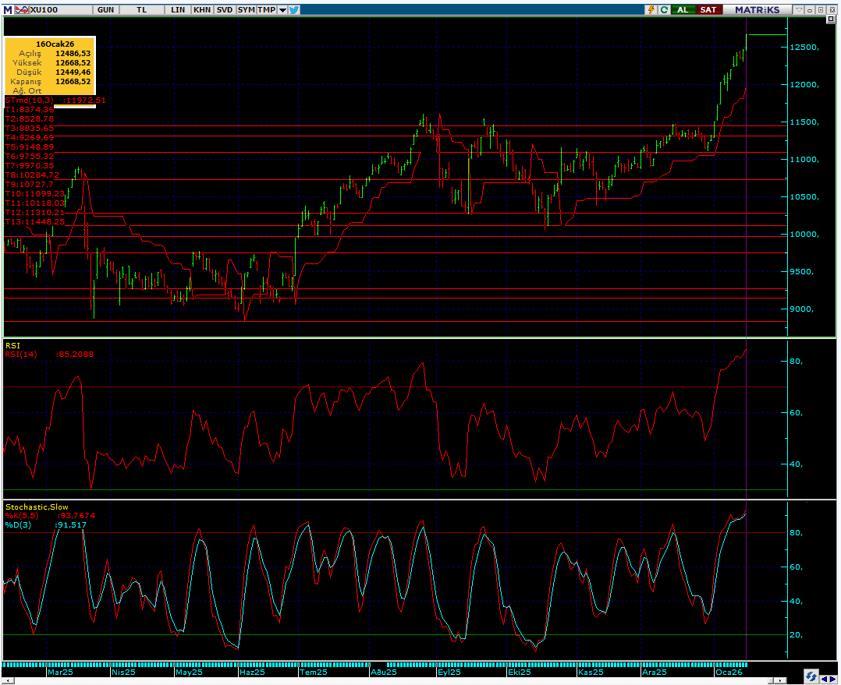Click the Eki25 timeline label
The width and height of the screenshot is (841, 685).
tap(520, 673)
